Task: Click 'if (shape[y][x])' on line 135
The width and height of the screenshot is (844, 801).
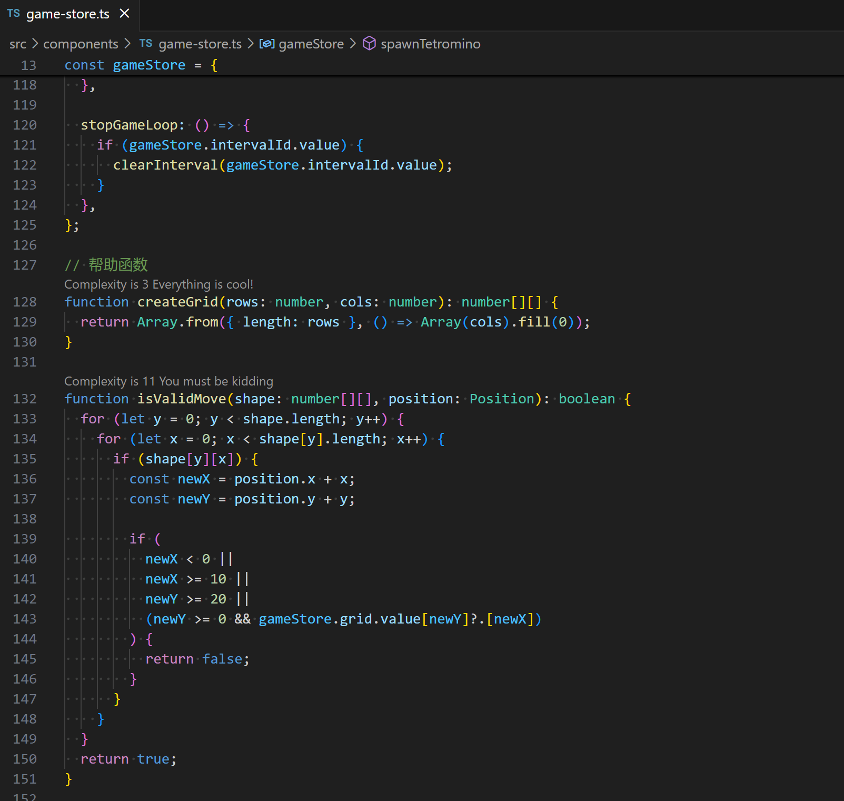Action: pos(177,459)
